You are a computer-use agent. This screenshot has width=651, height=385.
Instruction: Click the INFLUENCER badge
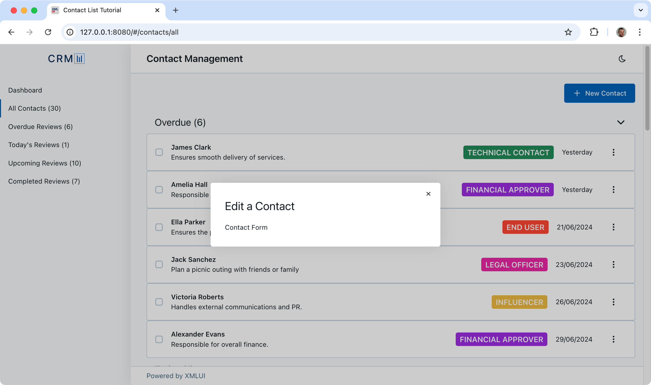pyautogui.click(x=519, y=302)
